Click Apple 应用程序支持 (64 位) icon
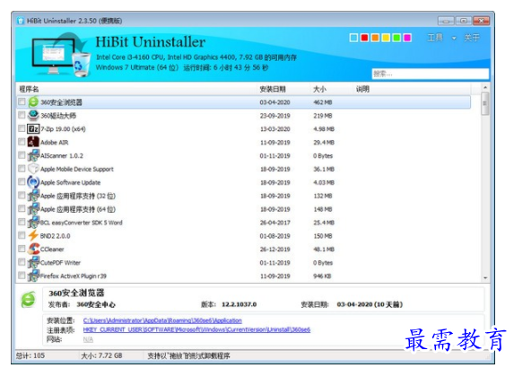Image resolution: width=514 pixels, height=368 pixels. (x=33, y=209)
